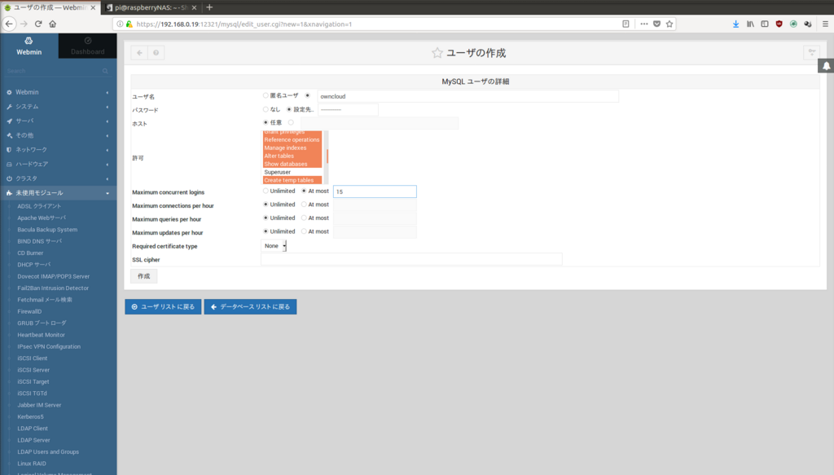Click the uBlock shield extension icon
This screenshot has height=475, width=834.
click(779, 24)
